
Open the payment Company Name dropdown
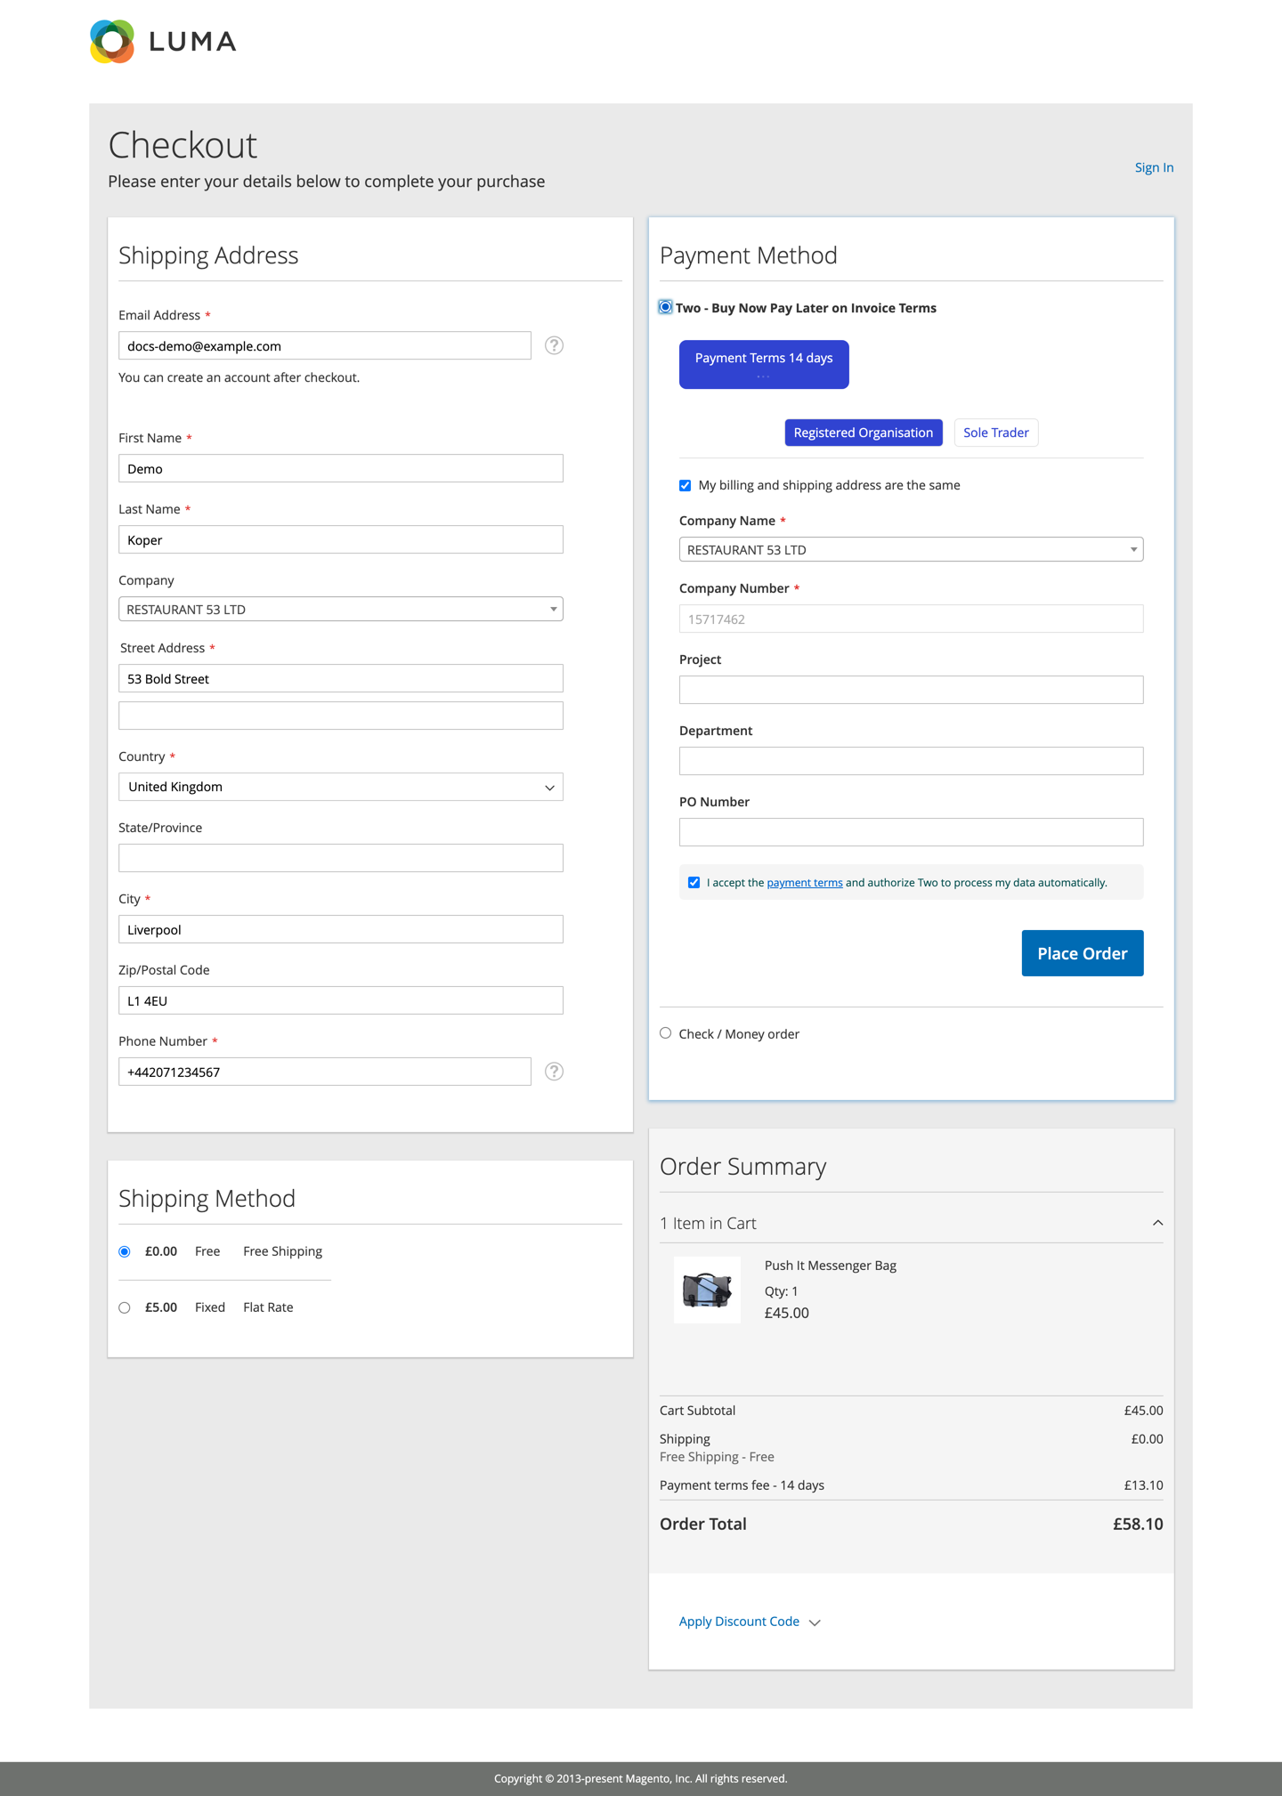(x=911, y=550)
